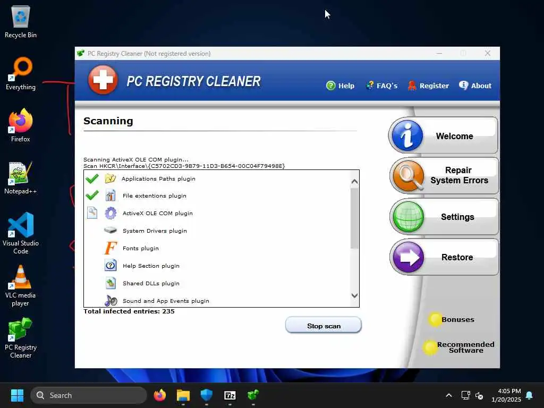Image resolution: width=544 pixels, height=408 pixels.
Task: Select the Notepad++ desktop shortcut
Action: click(x=21, y=177)
